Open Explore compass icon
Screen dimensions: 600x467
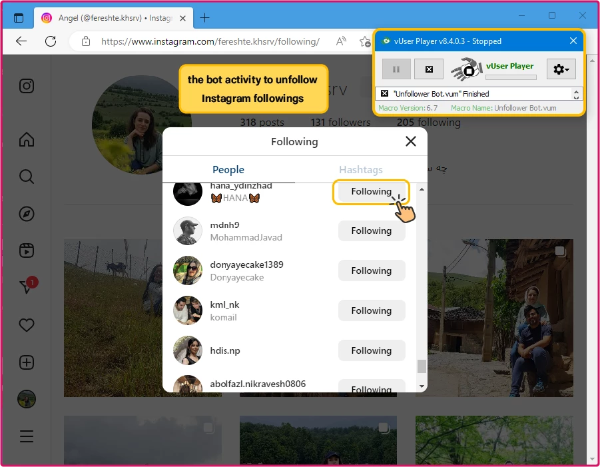27,214
